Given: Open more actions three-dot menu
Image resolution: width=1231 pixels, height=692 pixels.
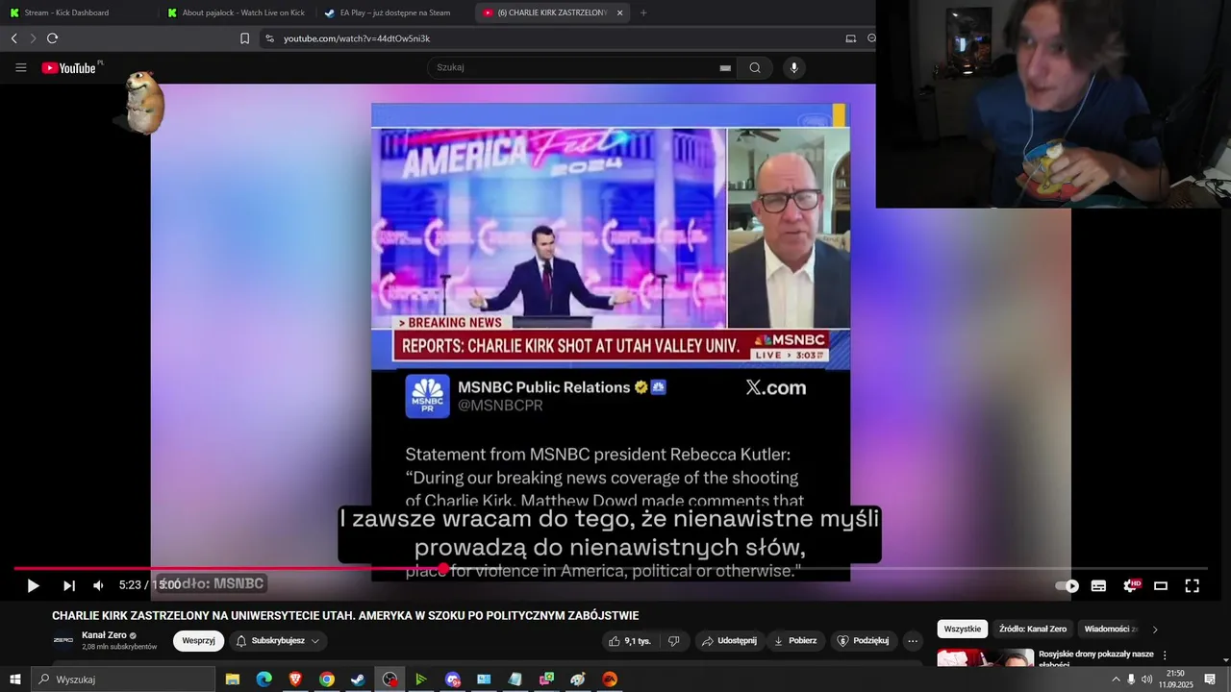Looking at the screenshot, I should 913,641.
